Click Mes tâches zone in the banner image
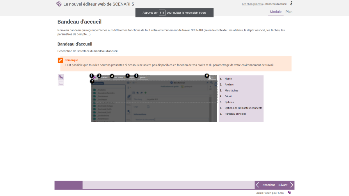 [119, 78]
